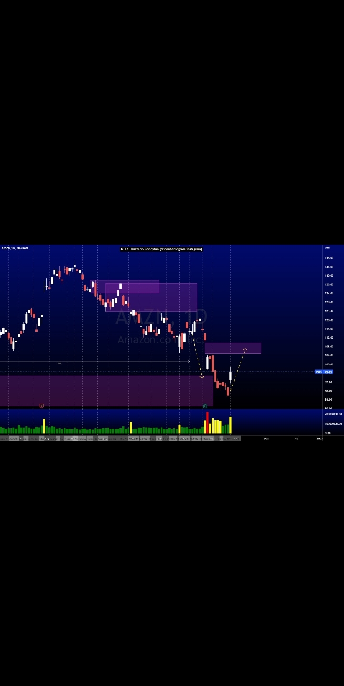Click the 0.00 volume axis label
344x686 pixels.
coord(328,433)
